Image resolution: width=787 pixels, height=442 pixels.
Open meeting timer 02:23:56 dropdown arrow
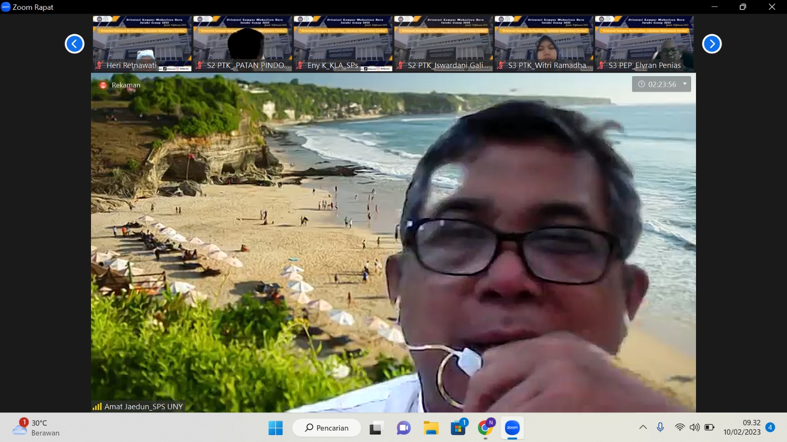click(x=685, y=84)
